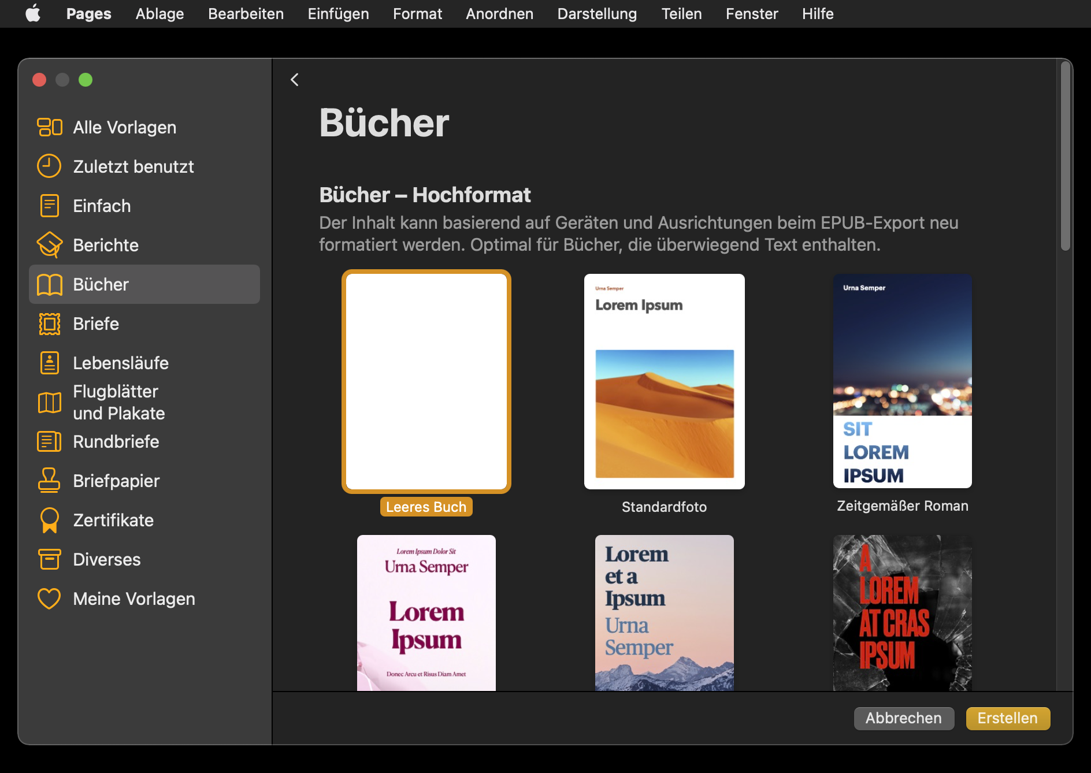1091x773 pixels.
Task: Select Rundbriefe category text
Action: tap(116, 441)
